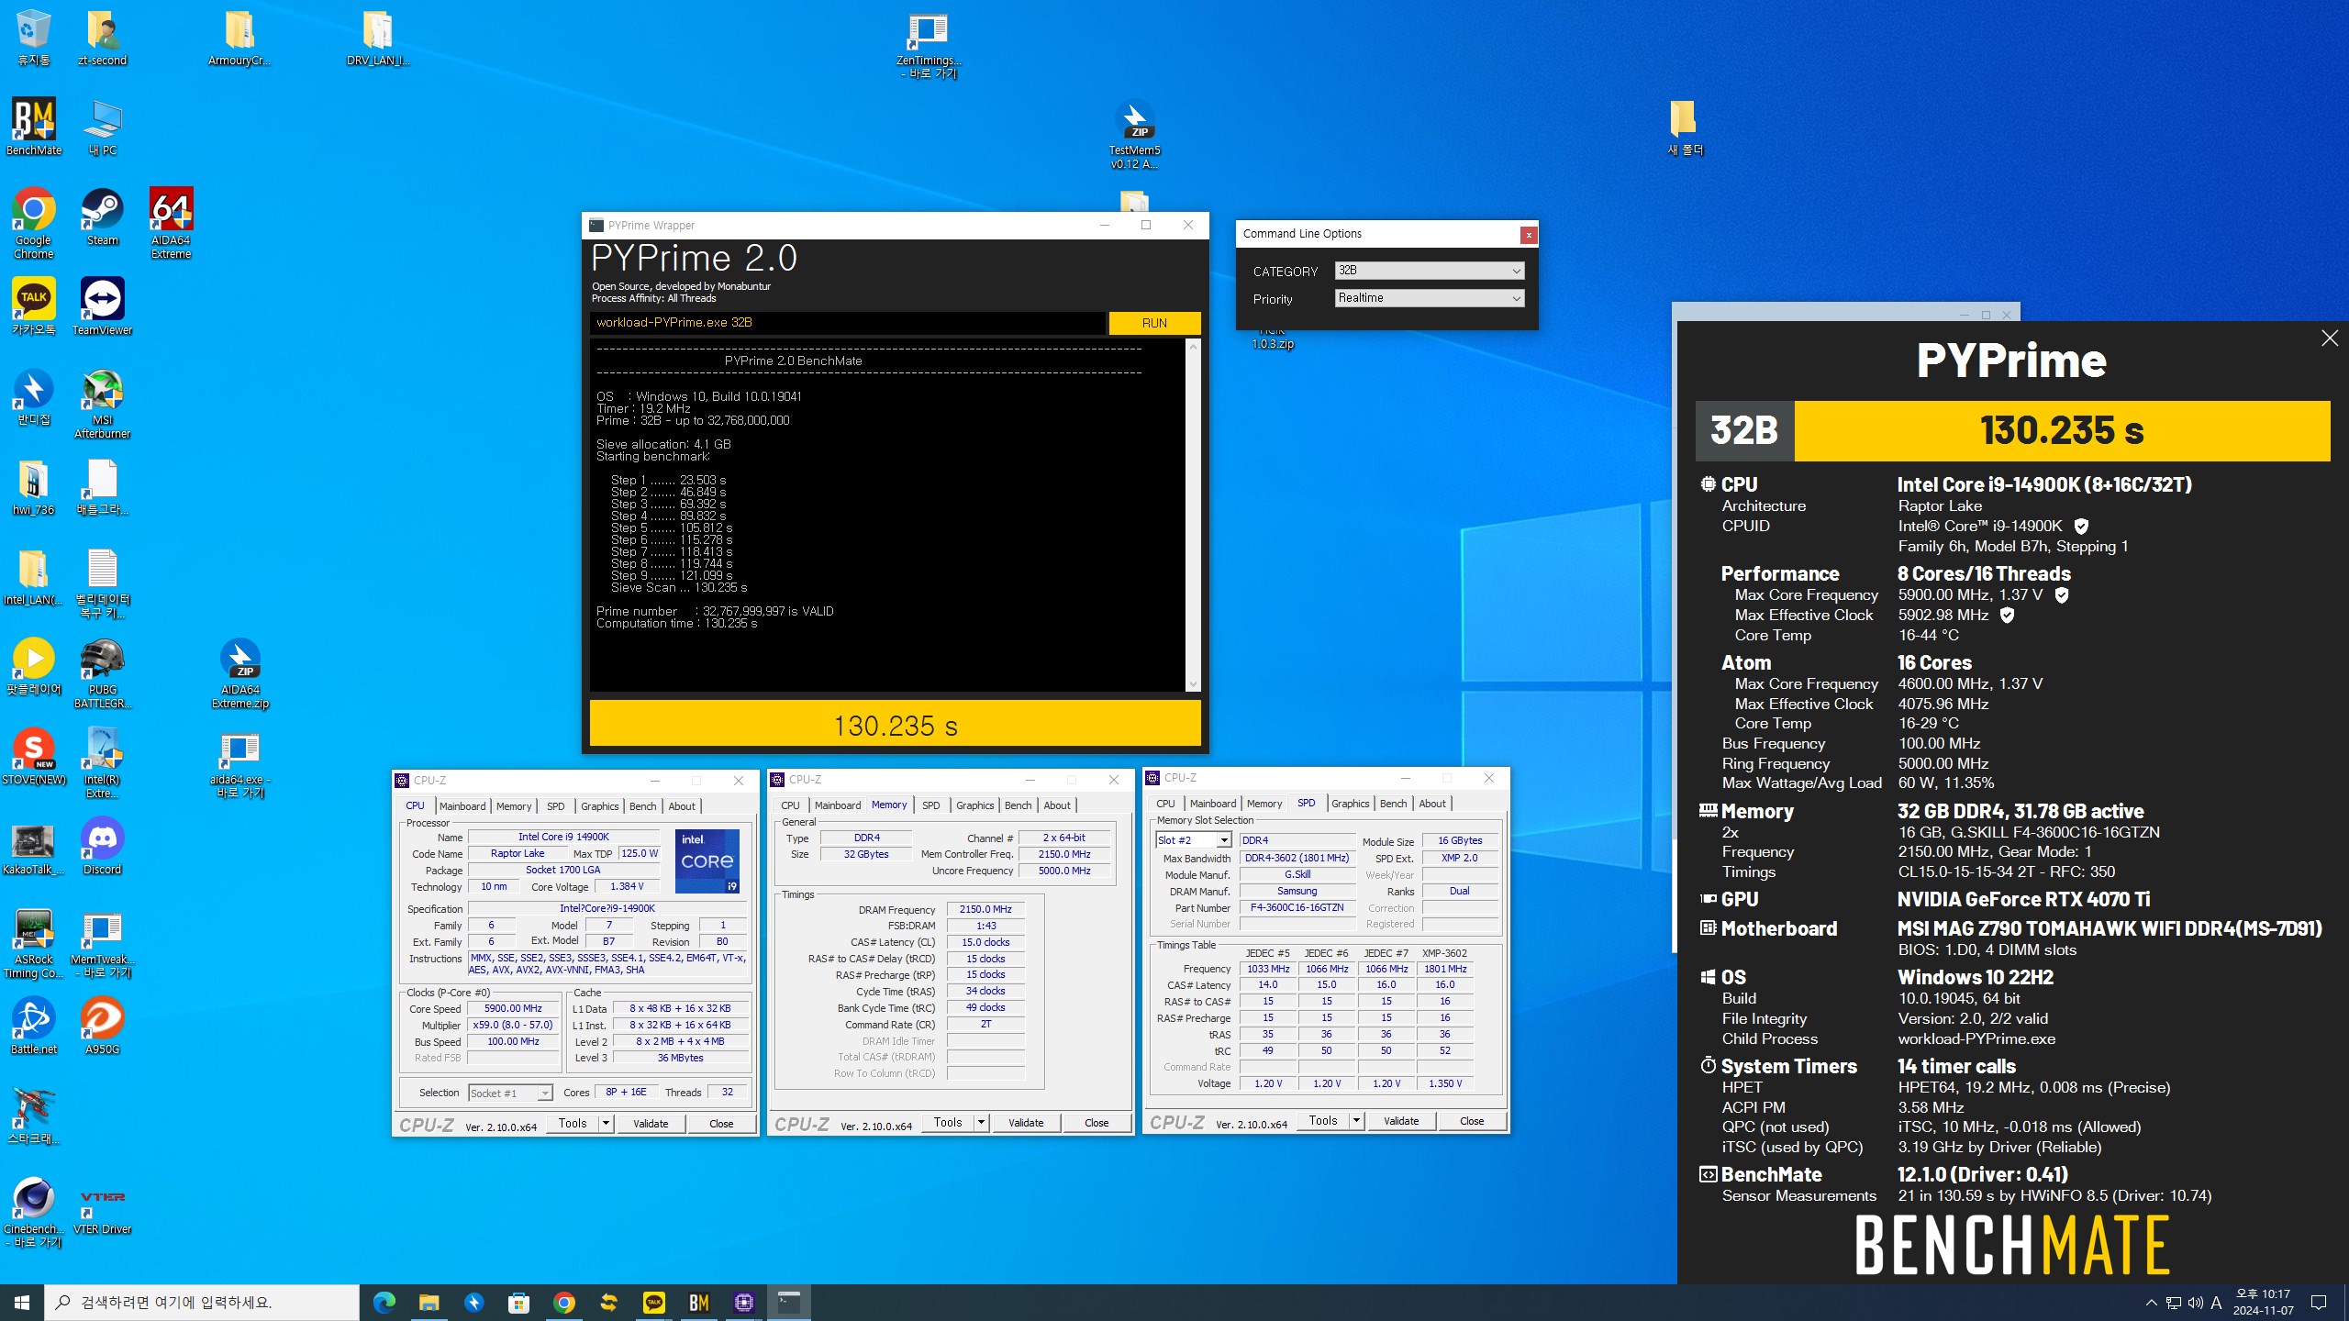Viewport: 2349px width, 1321px height.
Task: Open Tools dropdown arrow in CPU tab window
Action: (x=606, y=1123)
